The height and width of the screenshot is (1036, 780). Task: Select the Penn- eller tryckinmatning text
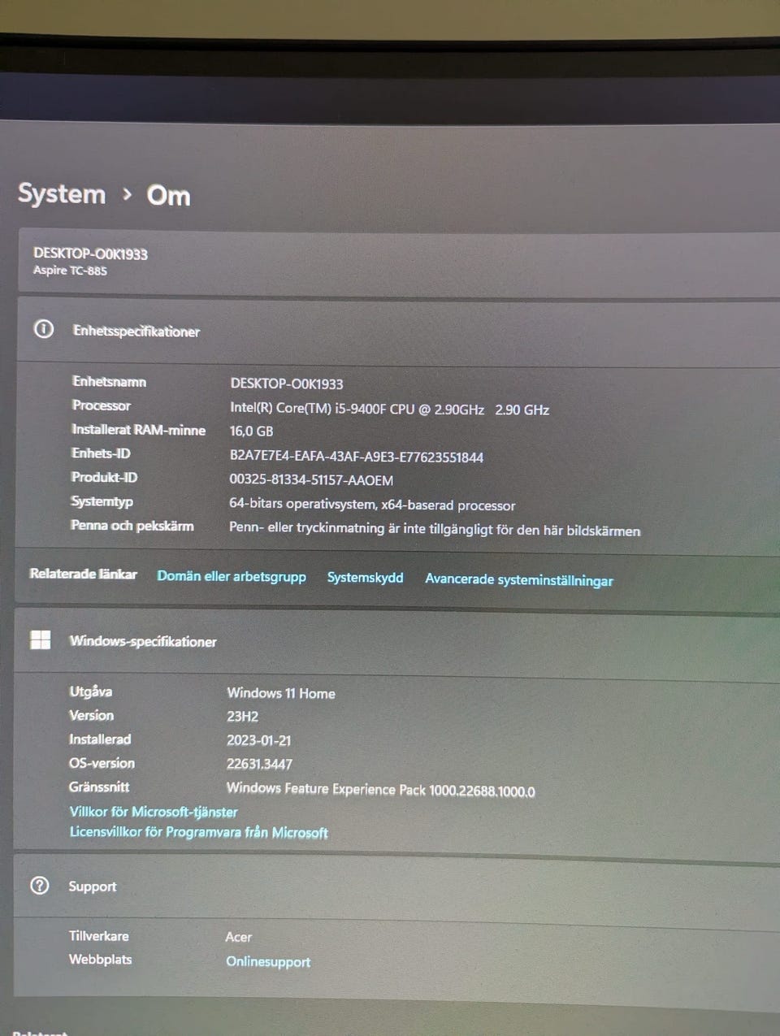tap(435, 529)
